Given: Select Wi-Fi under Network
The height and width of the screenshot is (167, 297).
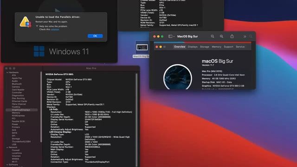Looking at the screenshot, I should click(x=14, y=162).
